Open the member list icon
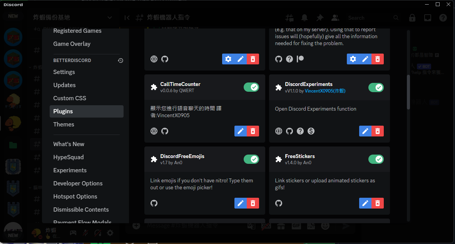 [335, 18]
